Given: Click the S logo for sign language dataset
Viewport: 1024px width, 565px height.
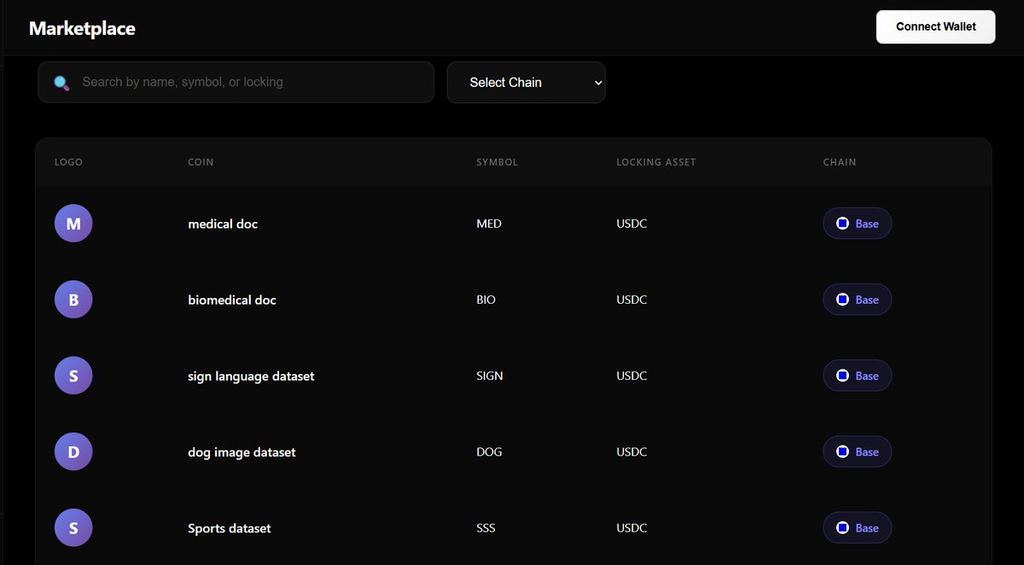Looking at the screenshot, I should pos(73,376).
